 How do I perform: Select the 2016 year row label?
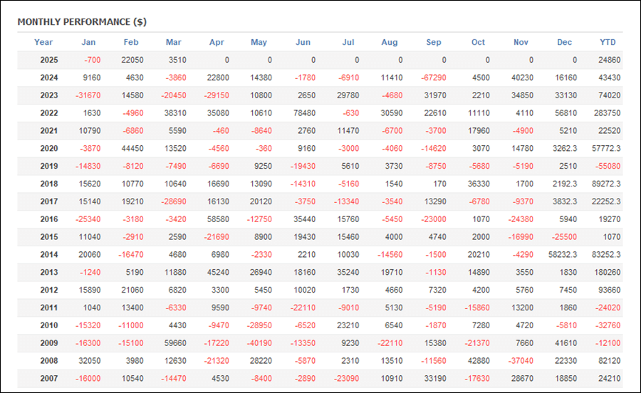click(49, 219)
